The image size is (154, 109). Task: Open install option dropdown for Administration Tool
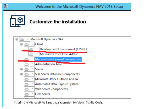(29, 64)
